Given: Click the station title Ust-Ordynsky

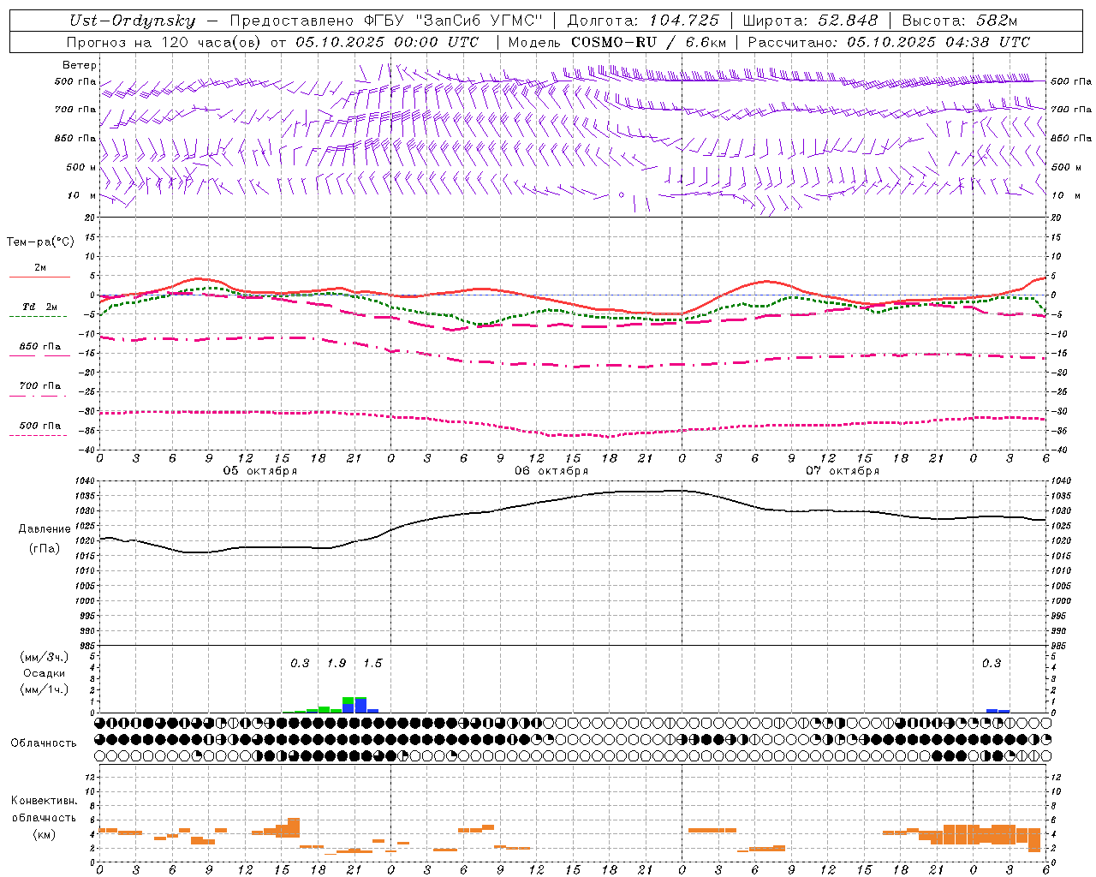Looking at the screenshot, I should tap(132, 21).
